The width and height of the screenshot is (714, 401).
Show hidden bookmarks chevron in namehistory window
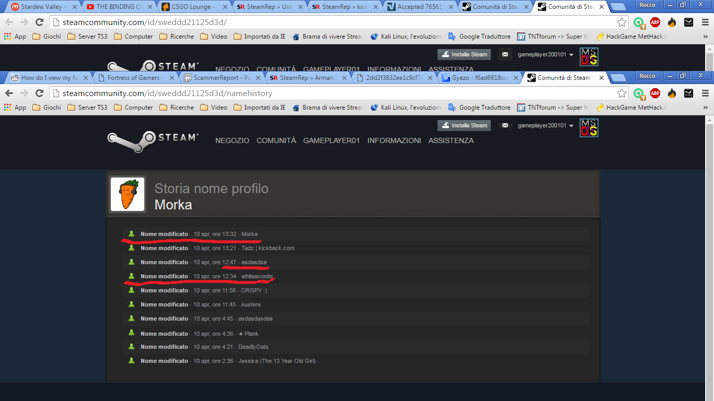705,108
